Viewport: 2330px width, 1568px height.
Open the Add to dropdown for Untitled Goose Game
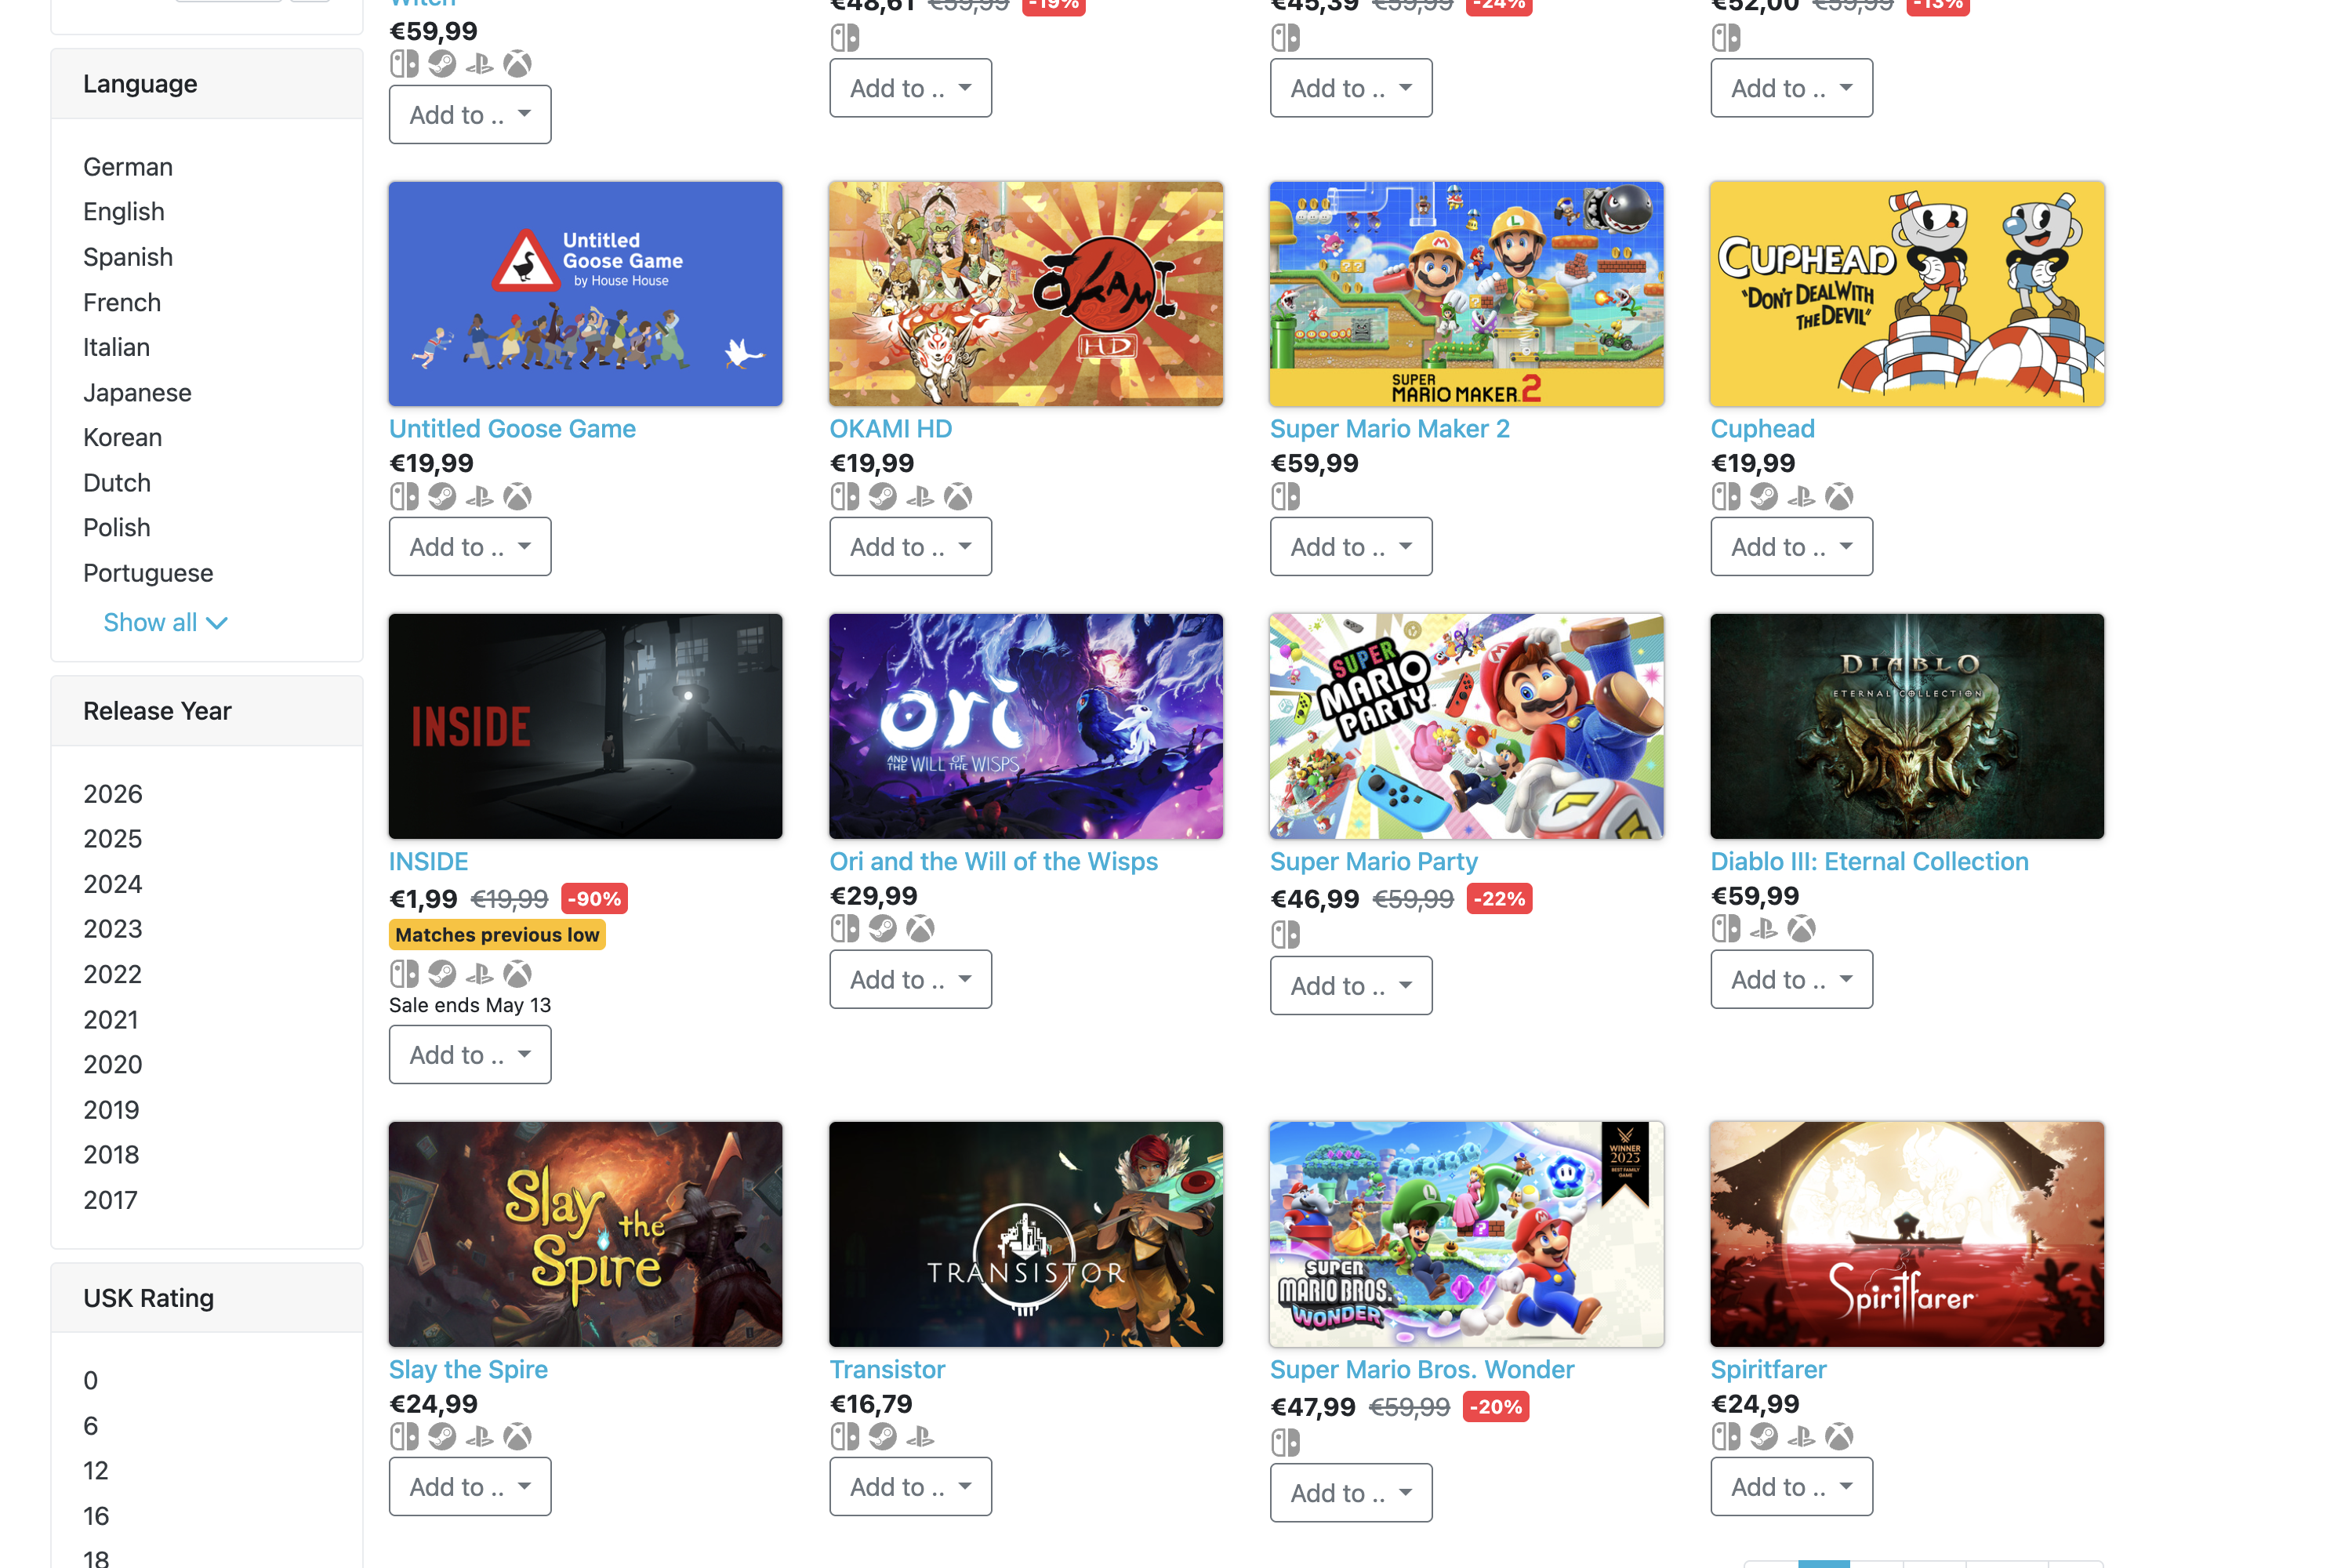(470, 547)
